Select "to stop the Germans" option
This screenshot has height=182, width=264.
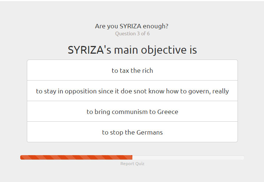coord(132,132)
